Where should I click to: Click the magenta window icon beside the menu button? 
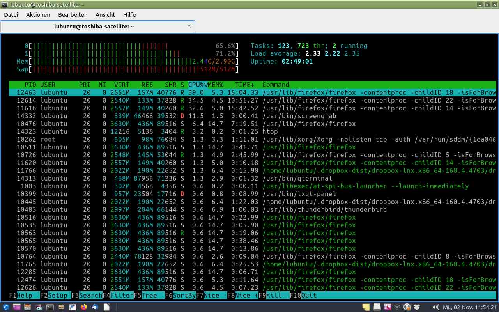(17, 307)
